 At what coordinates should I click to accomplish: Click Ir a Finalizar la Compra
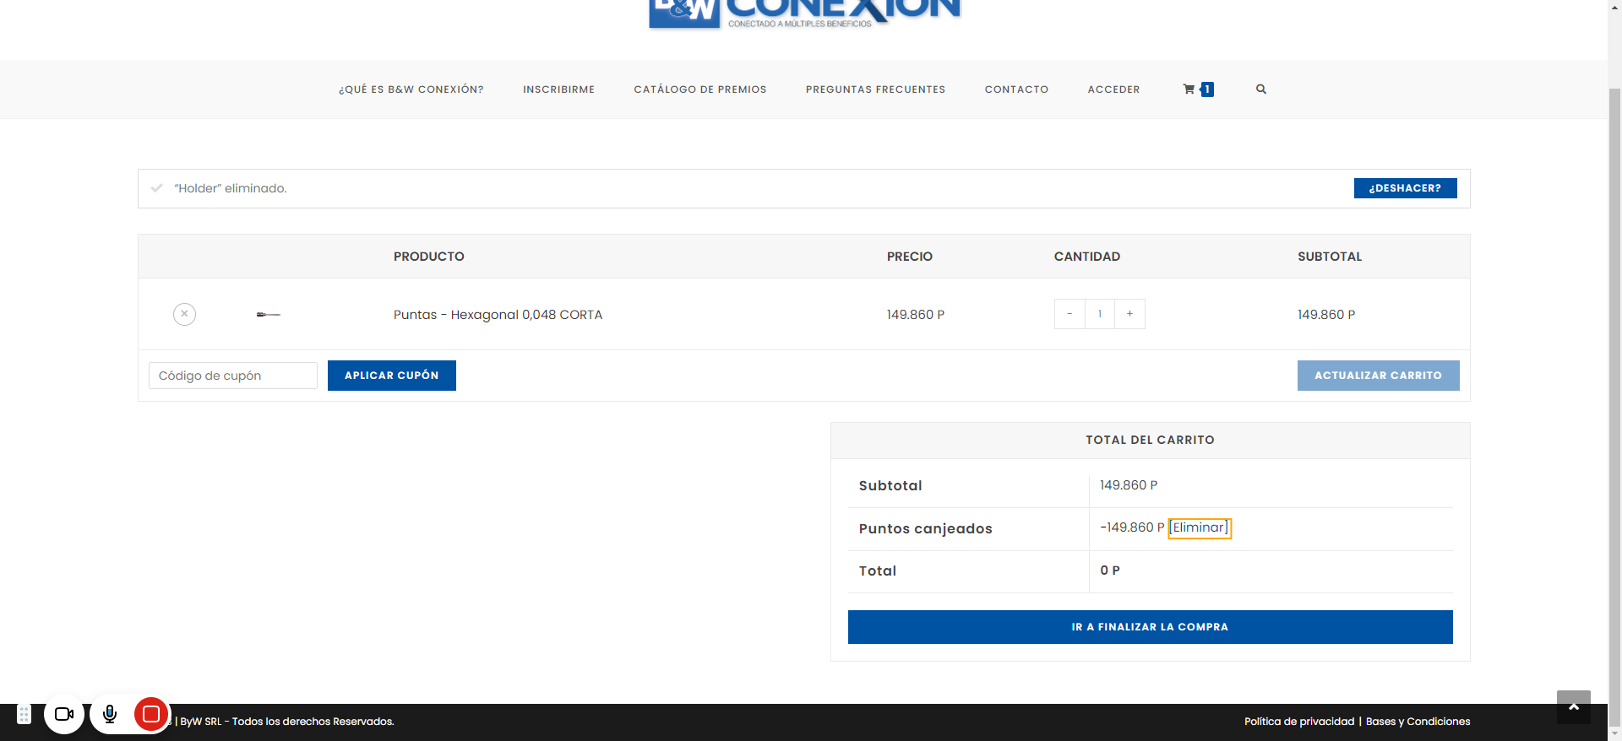1150,627
